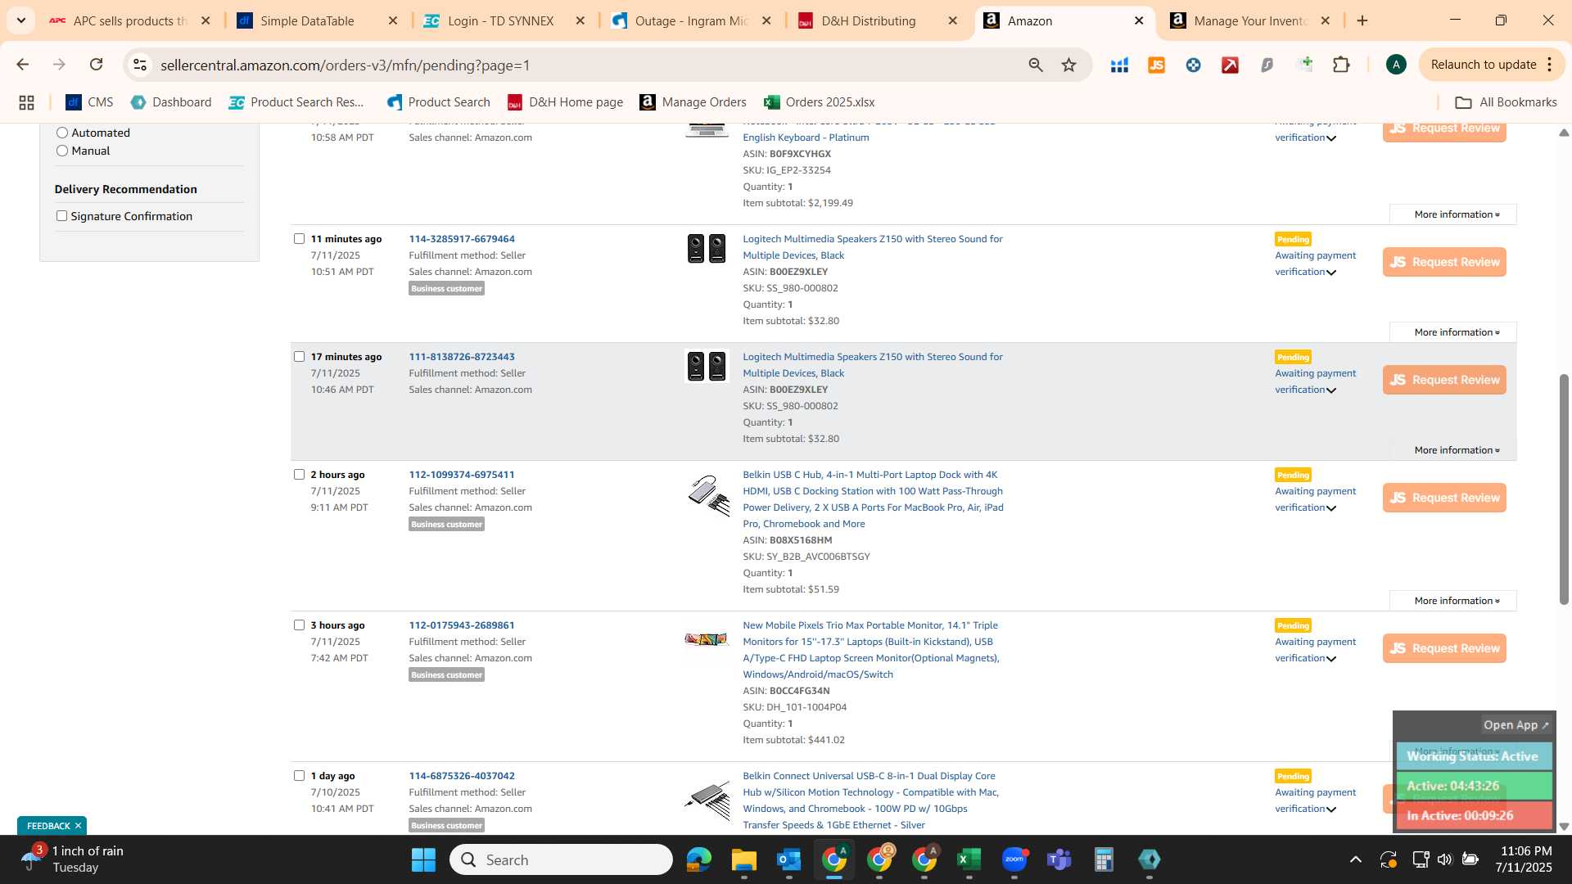
Task: Open Microsoft Teams from taskbar
Action: 1059,859
